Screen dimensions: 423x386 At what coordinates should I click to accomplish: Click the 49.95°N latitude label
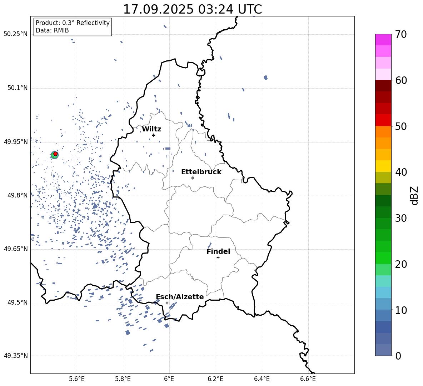click(16, 141)
